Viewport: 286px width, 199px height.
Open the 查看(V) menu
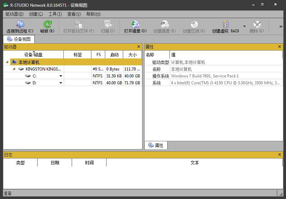pos(74,14)
